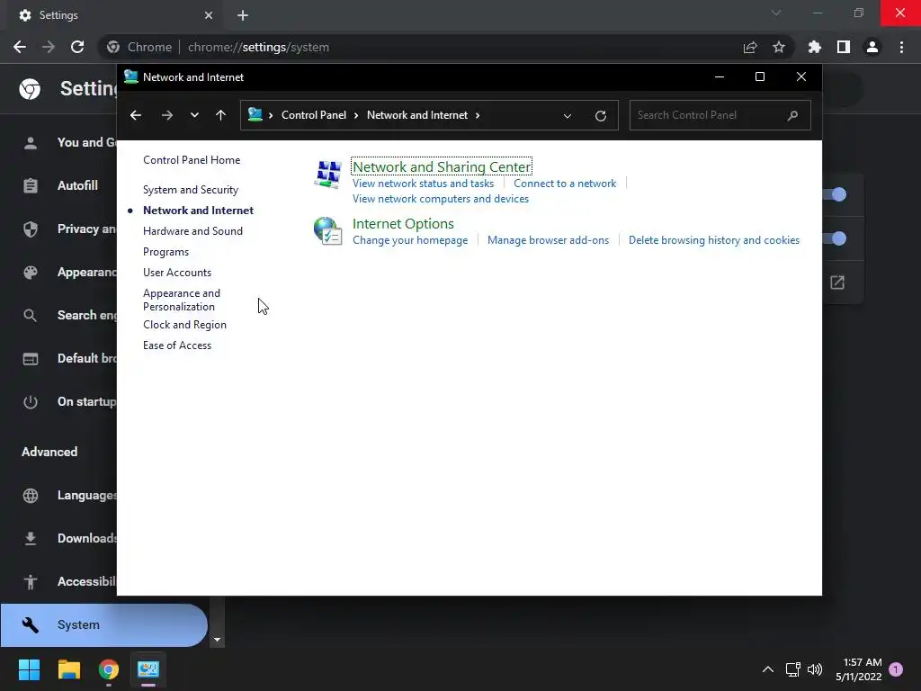The width and height of the screenshot is (921, 691).
Task: Go to Programs category
Action: (x=165, y=252)
